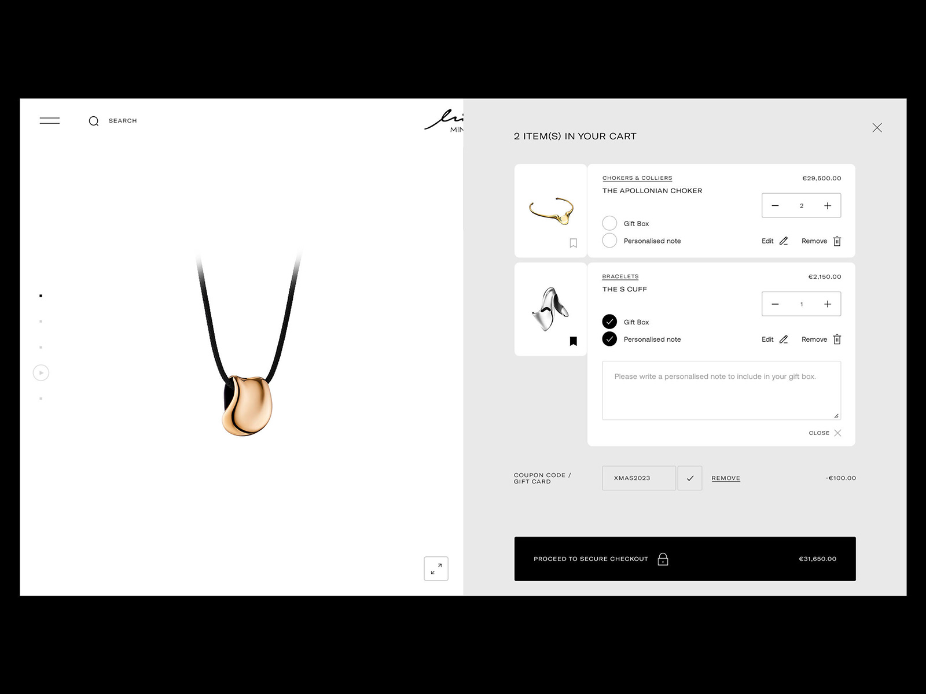Click the search magnifier icon
Screen dimensions: 926x694
point(94,121)
